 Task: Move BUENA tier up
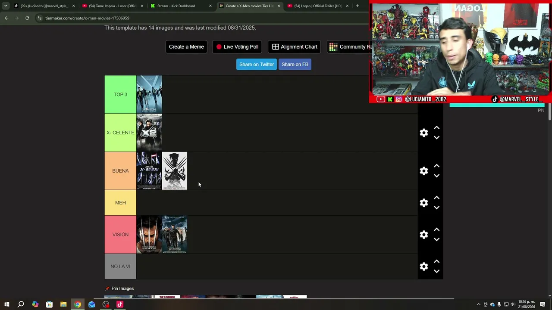[x=436, y=166]
